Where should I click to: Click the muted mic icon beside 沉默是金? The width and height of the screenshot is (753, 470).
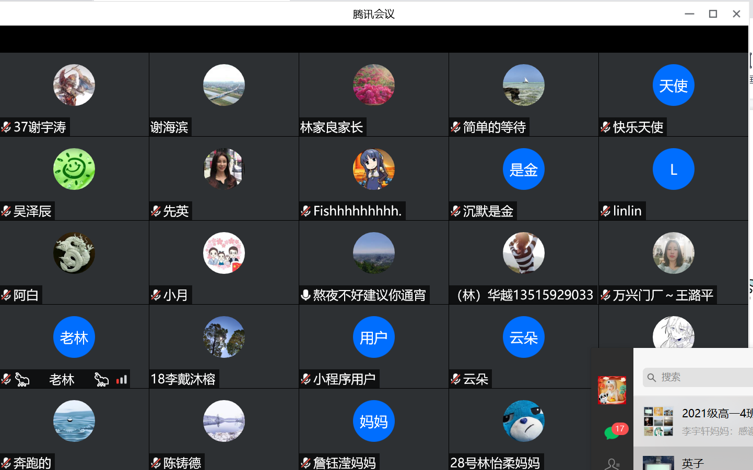click(x=456, y=211)
